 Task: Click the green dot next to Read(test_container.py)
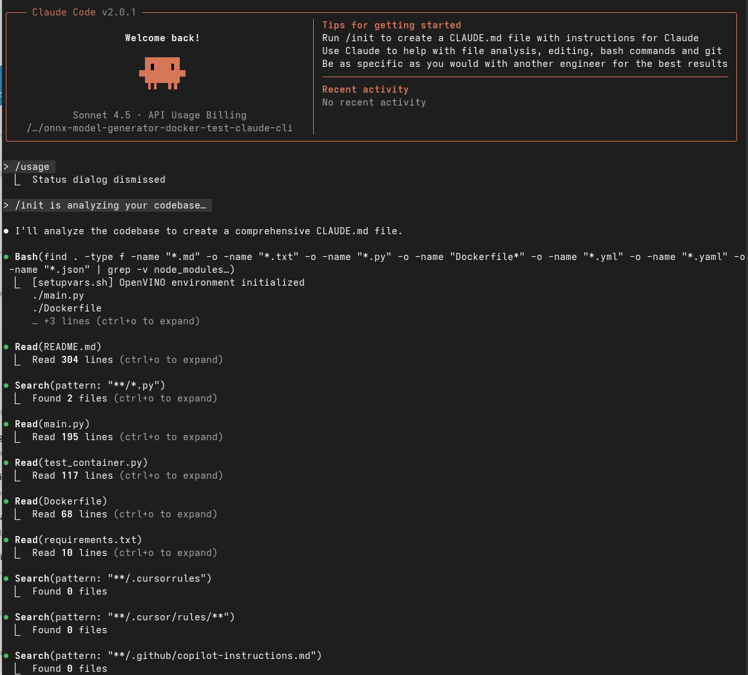(x=6, y=463)
